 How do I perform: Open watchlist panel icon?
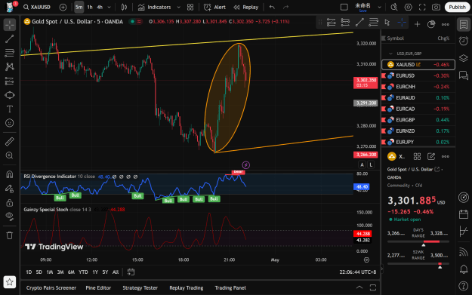(x=464, y=25)
